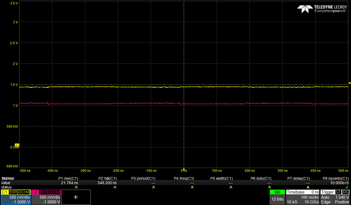Click the trigger delay marker at 0 ns
Image resolution: width=351 pixels, height=205 pixels.
point(184,169)
